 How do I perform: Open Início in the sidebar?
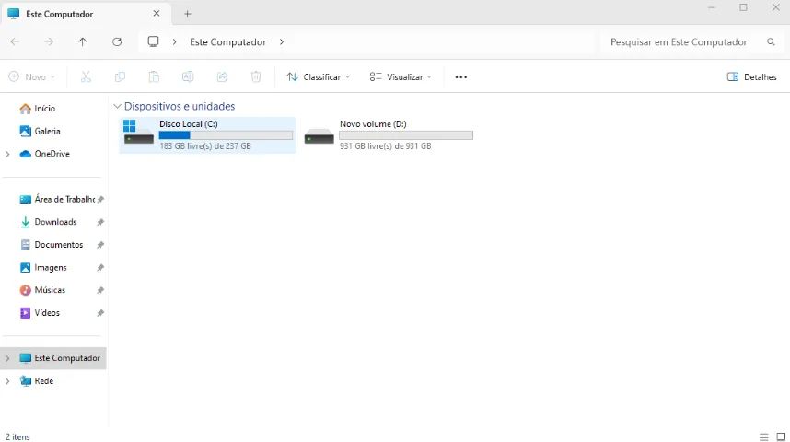[x=44, y=109]
